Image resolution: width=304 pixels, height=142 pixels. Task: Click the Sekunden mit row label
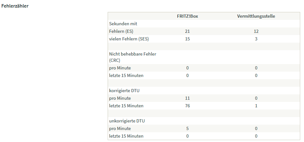tap(123, 24)
